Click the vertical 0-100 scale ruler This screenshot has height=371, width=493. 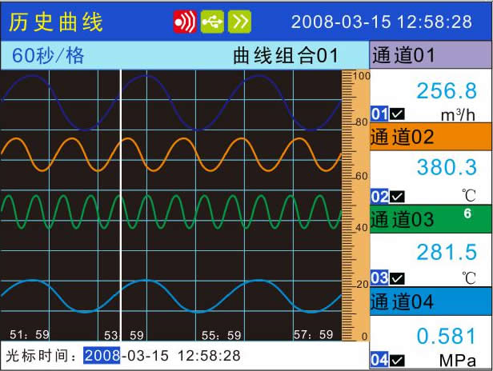[355, 205]
